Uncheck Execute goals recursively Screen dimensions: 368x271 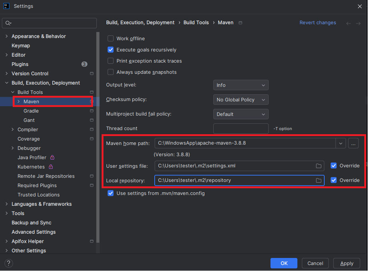coord(111,50)
